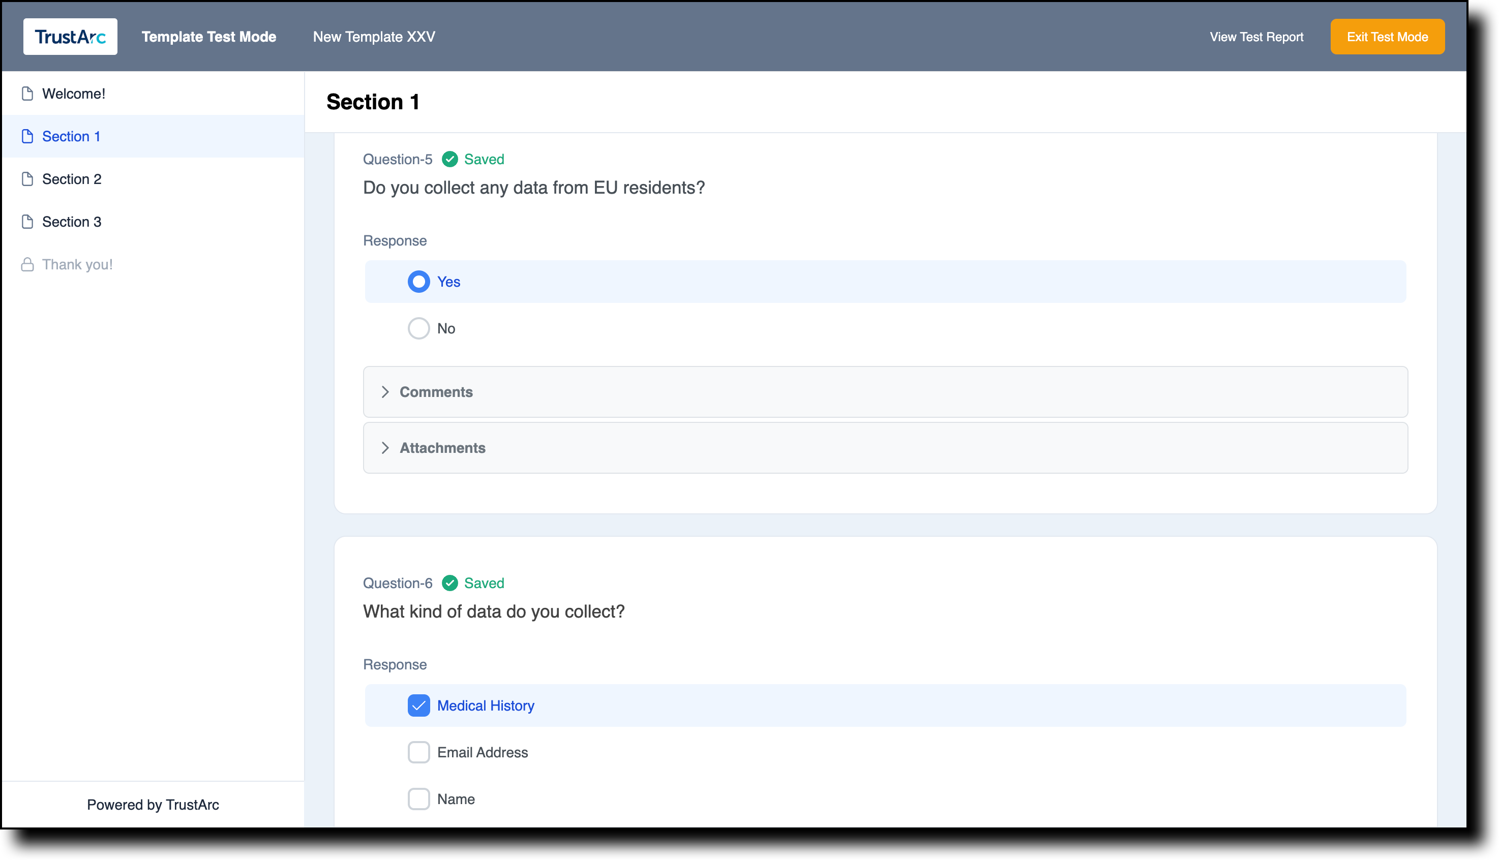Viewport: 1499px width, 860px height.
Task: Click Question-6 green saved checkmark icon
Action: [449, 583]
